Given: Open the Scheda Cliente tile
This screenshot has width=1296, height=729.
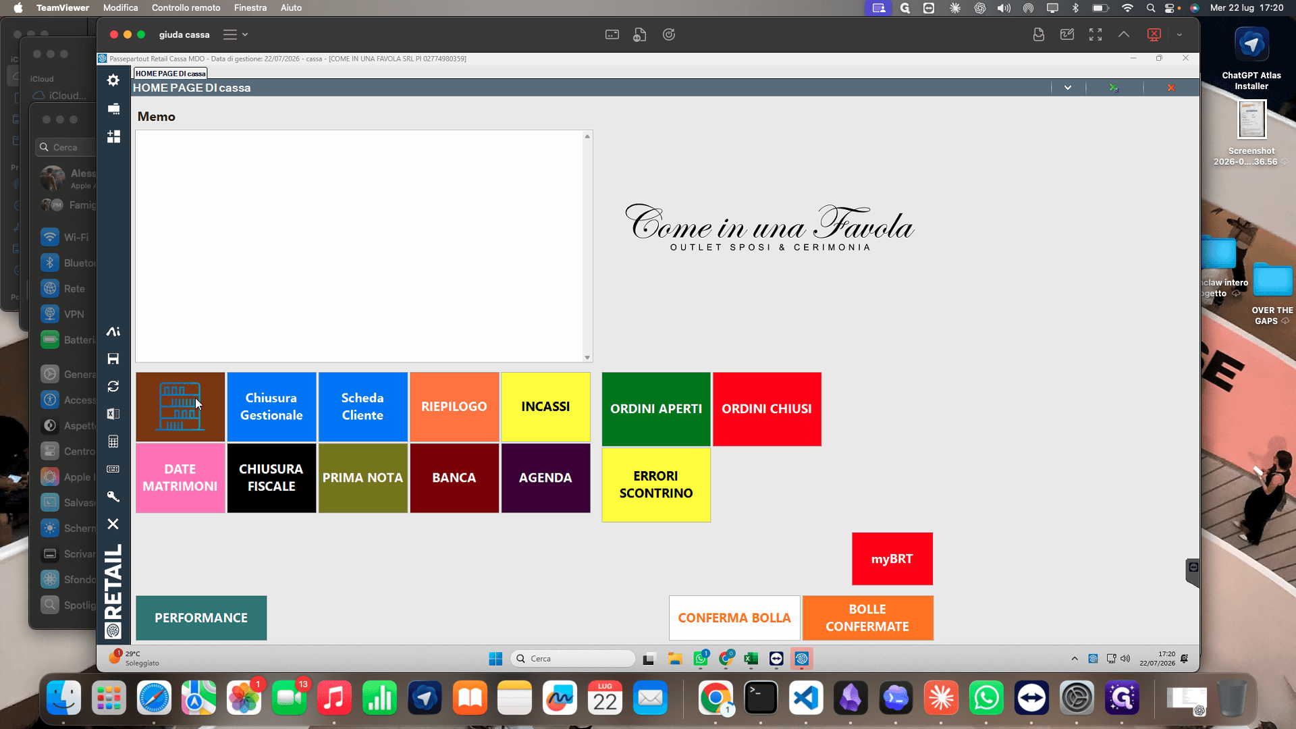Looking at the screenshot, I should click(x=362, y=407).
